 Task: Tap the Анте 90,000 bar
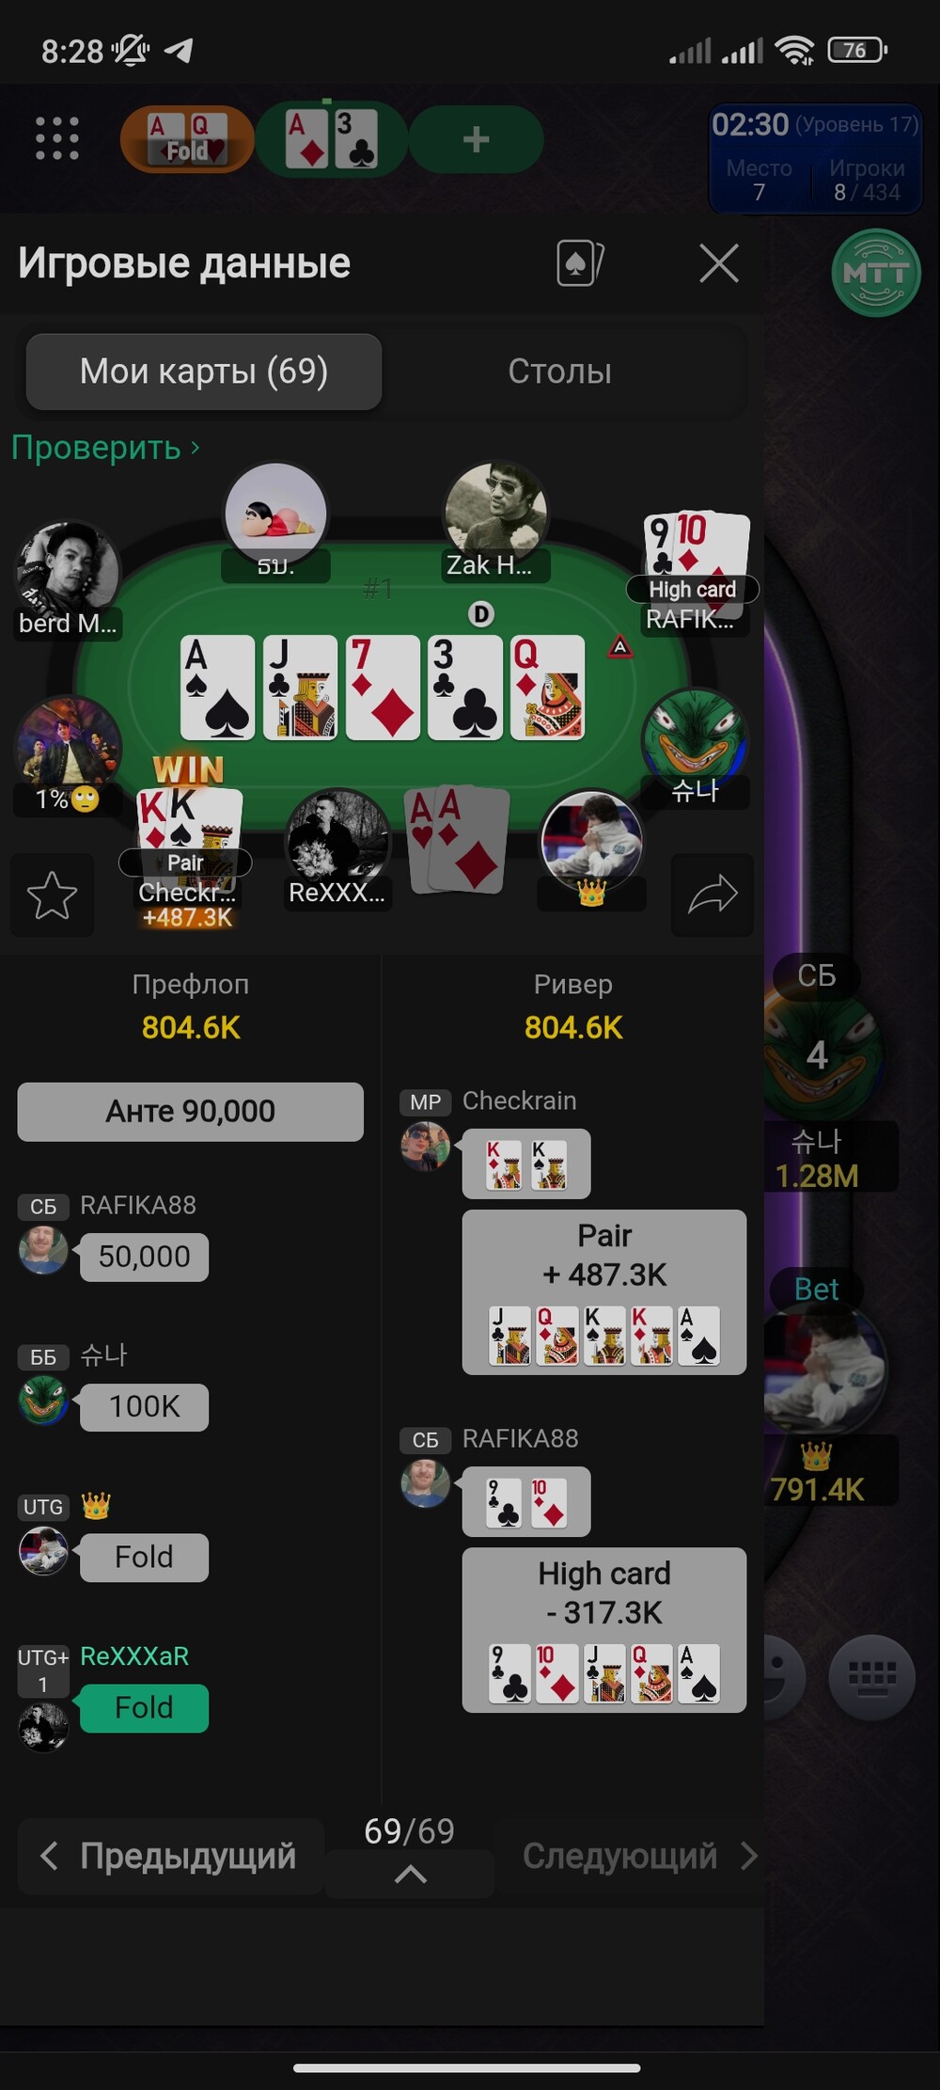pyautogui.click(x=191, y=1112)
